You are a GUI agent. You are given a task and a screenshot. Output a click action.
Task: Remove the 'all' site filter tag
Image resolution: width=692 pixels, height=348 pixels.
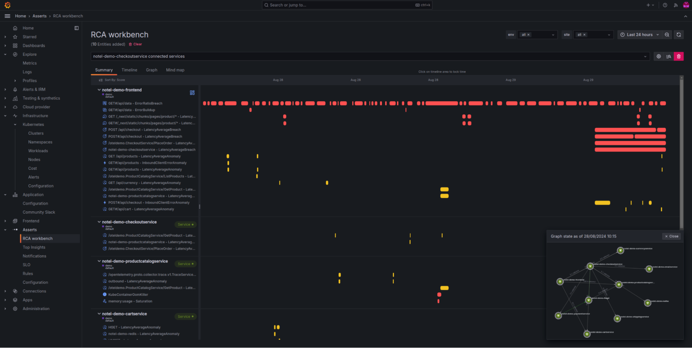pyautogui.click(x=584, y=35)
